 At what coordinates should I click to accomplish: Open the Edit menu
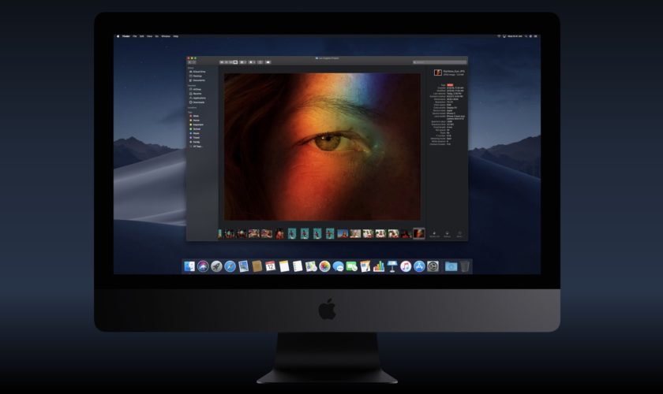click(141, 36)
